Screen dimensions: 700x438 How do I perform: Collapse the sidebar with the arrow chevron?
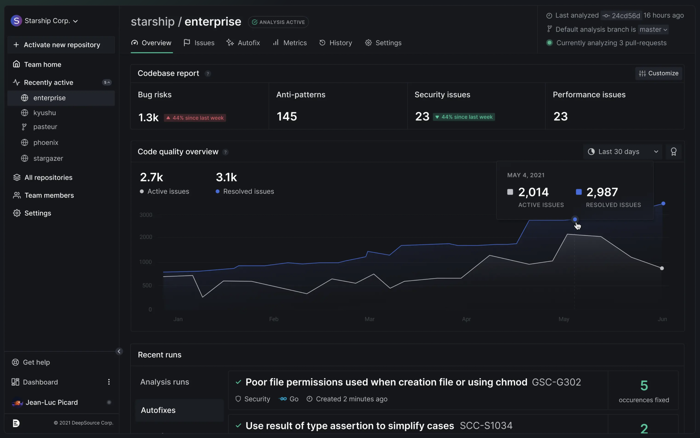click(x=119, y=351)
